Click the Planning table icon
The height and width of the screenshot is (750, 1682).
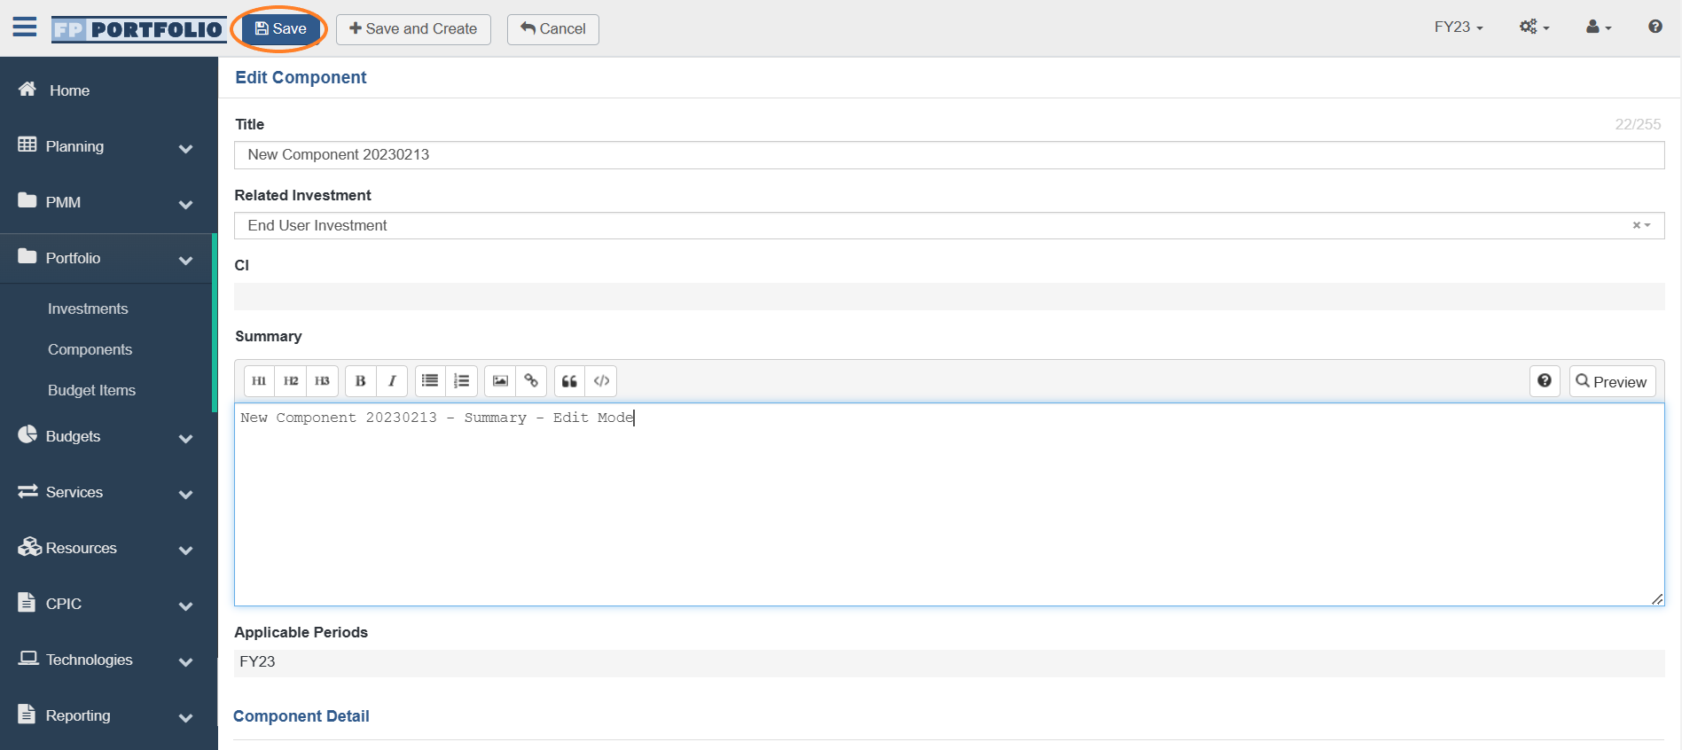click(27, 145)
